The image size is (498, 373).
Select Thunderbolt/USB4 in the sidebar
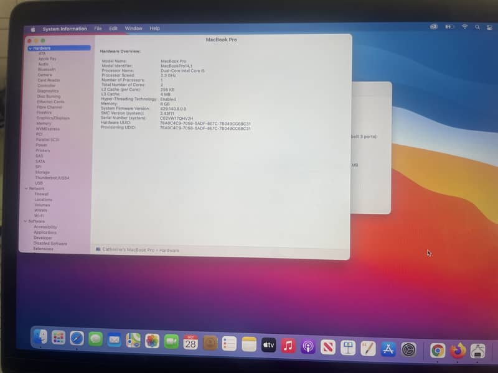(52, 178)
